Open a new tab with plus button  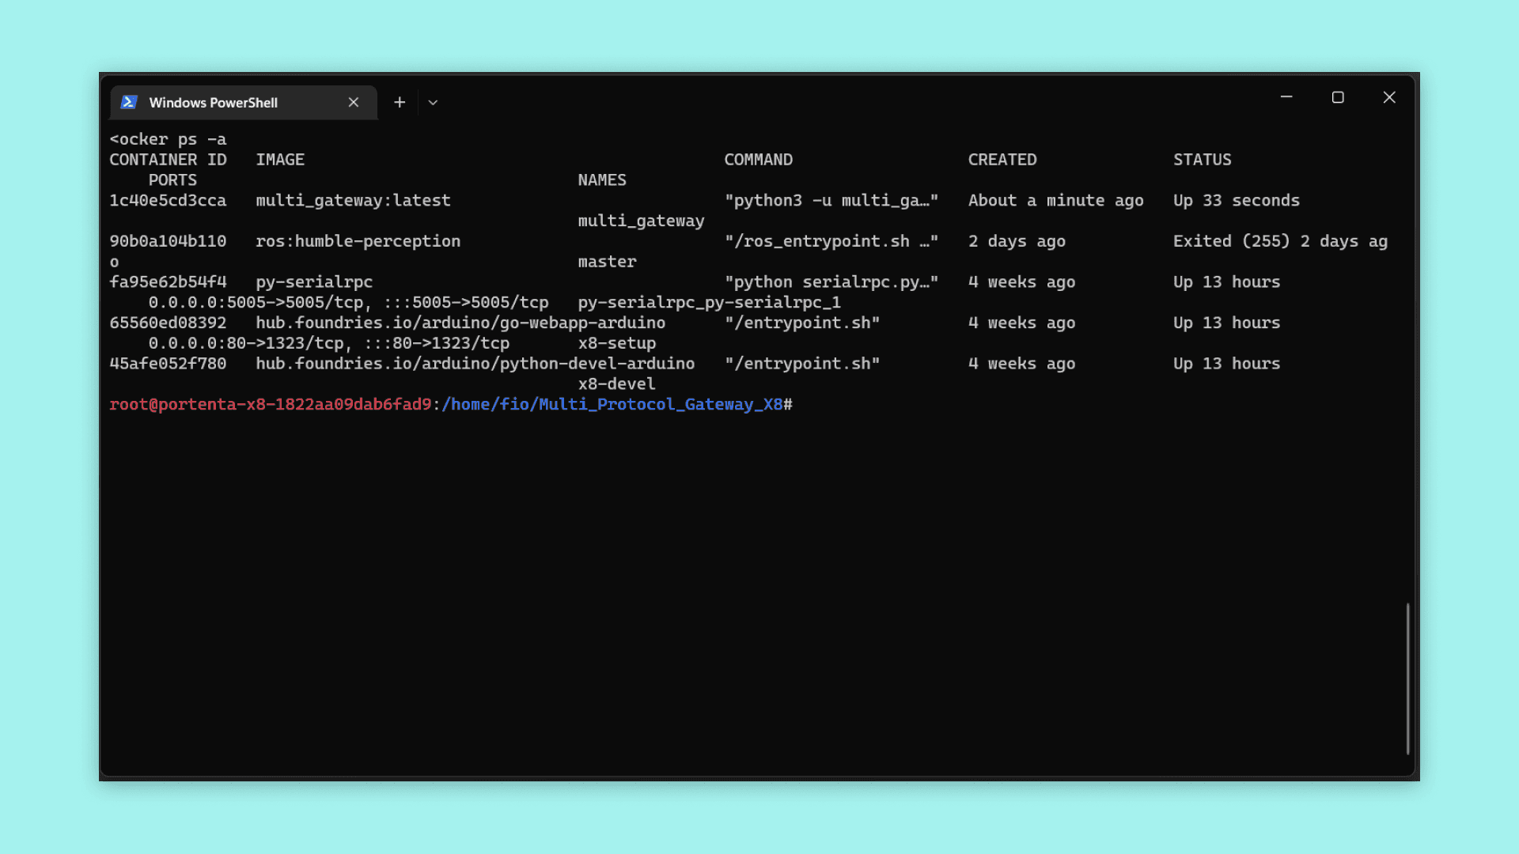(x=400, y=102)
